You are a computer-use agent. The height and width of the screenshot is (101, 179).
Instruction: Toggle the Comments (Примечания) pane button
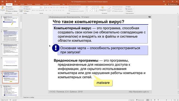(140, 100)
